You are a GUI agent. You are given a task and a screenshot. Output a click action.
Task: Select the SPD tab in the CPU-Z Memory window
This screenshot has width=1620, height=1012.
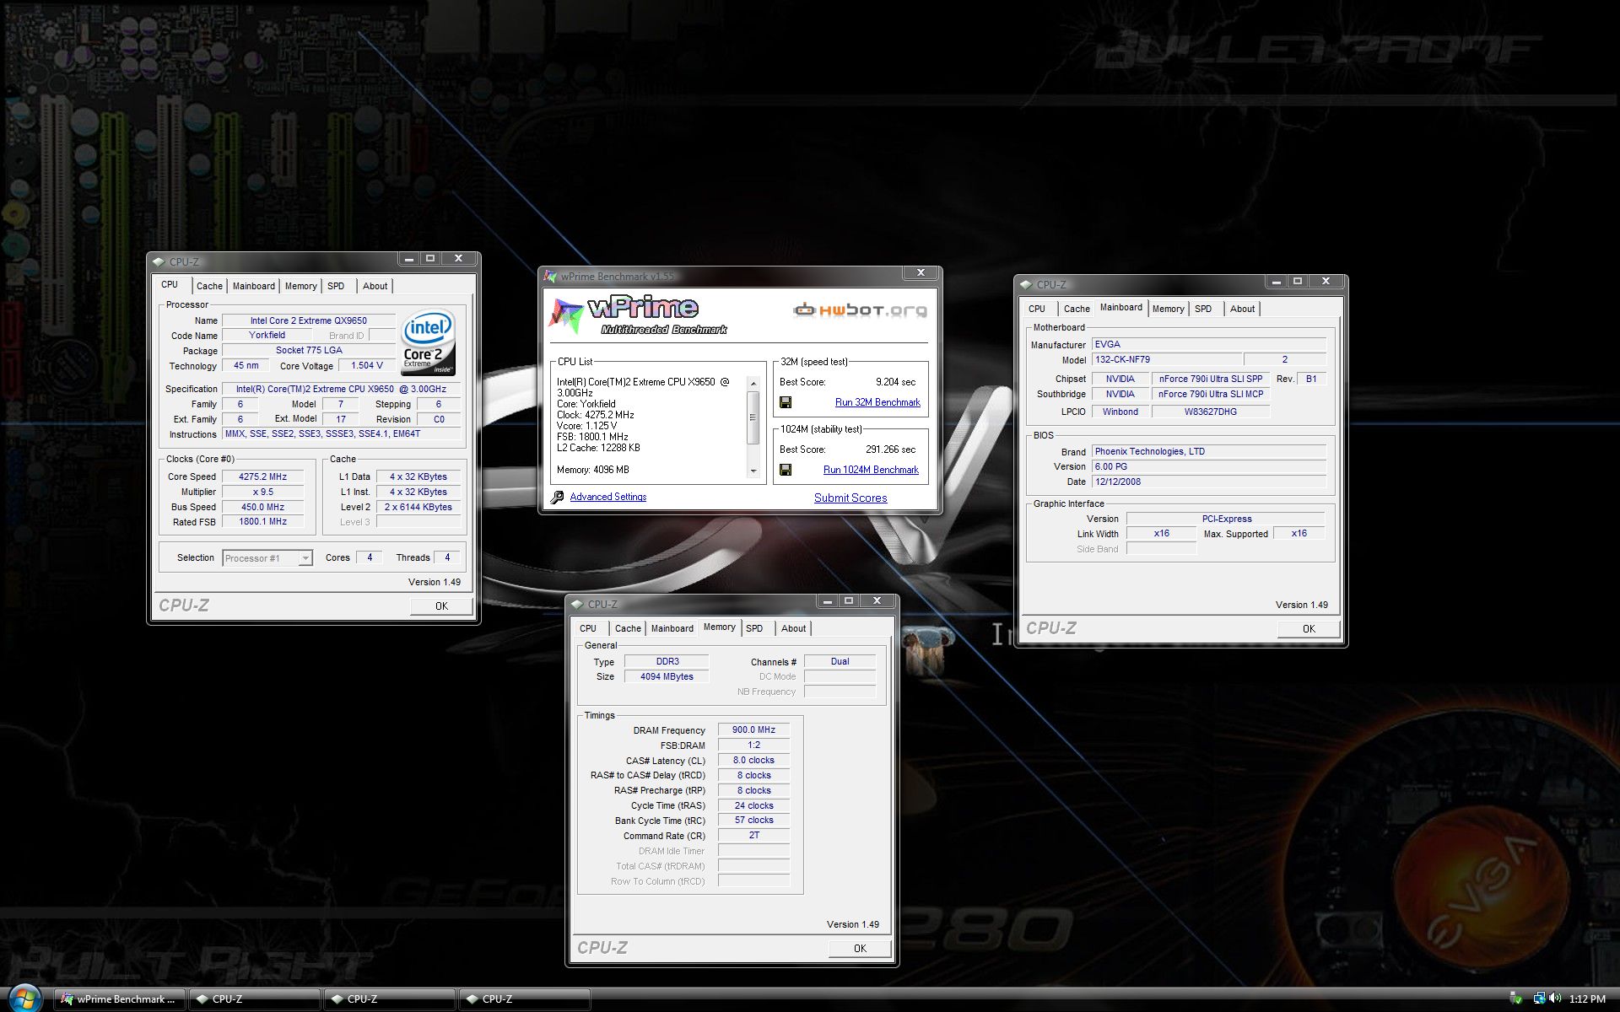click(x=754, y=628)
